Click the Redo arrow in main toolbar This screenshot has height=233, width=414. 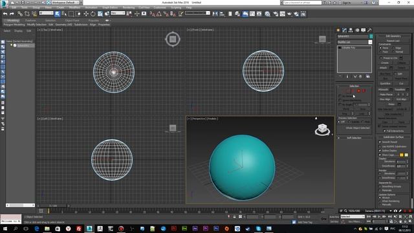pyautogui.click(x=12, y=14)
